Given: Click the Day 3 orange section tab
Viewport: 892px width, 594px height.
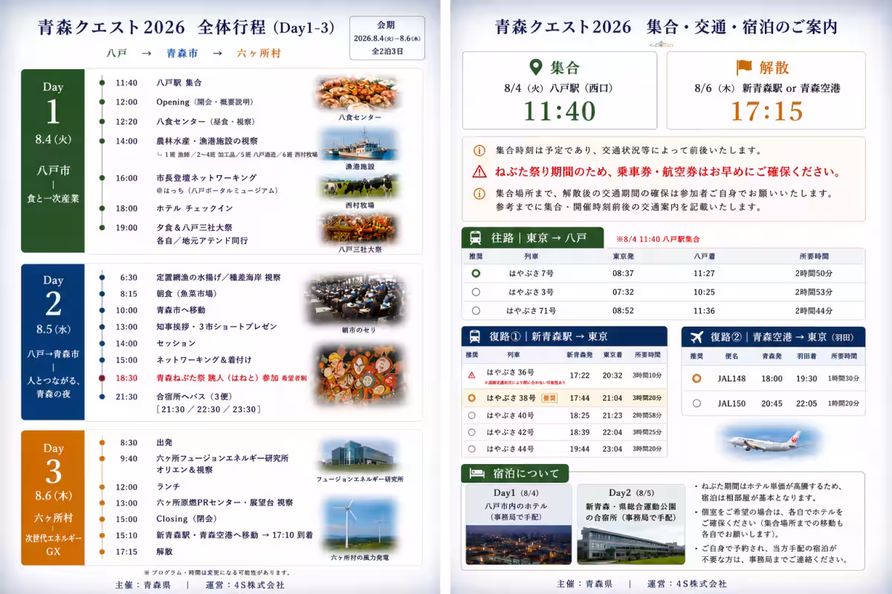Looking at the screenshot, I should click(x=53, y=497).
